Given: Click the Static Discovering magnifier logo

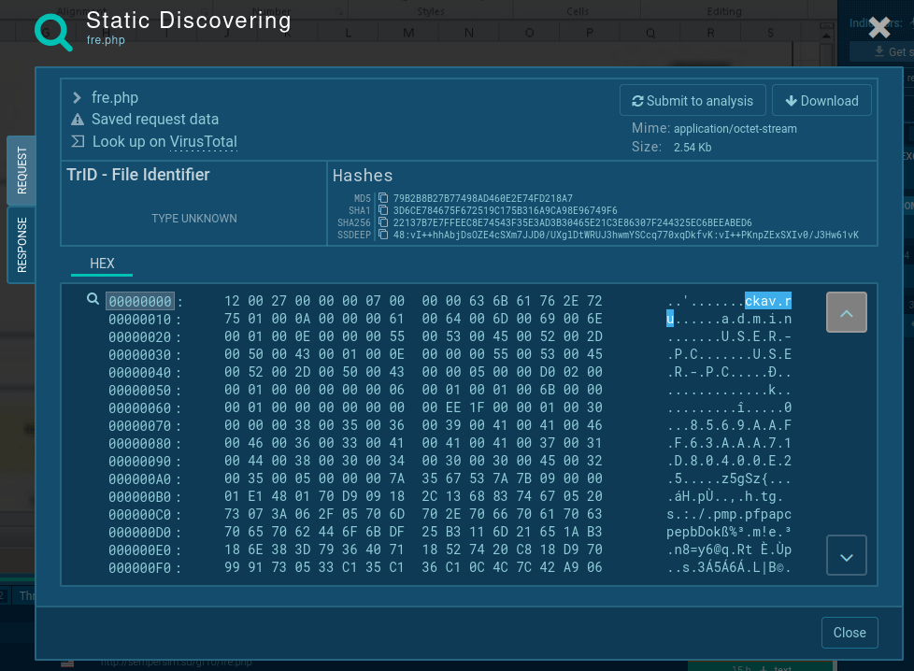Looking at the screenshot, I should pos(53,30).
